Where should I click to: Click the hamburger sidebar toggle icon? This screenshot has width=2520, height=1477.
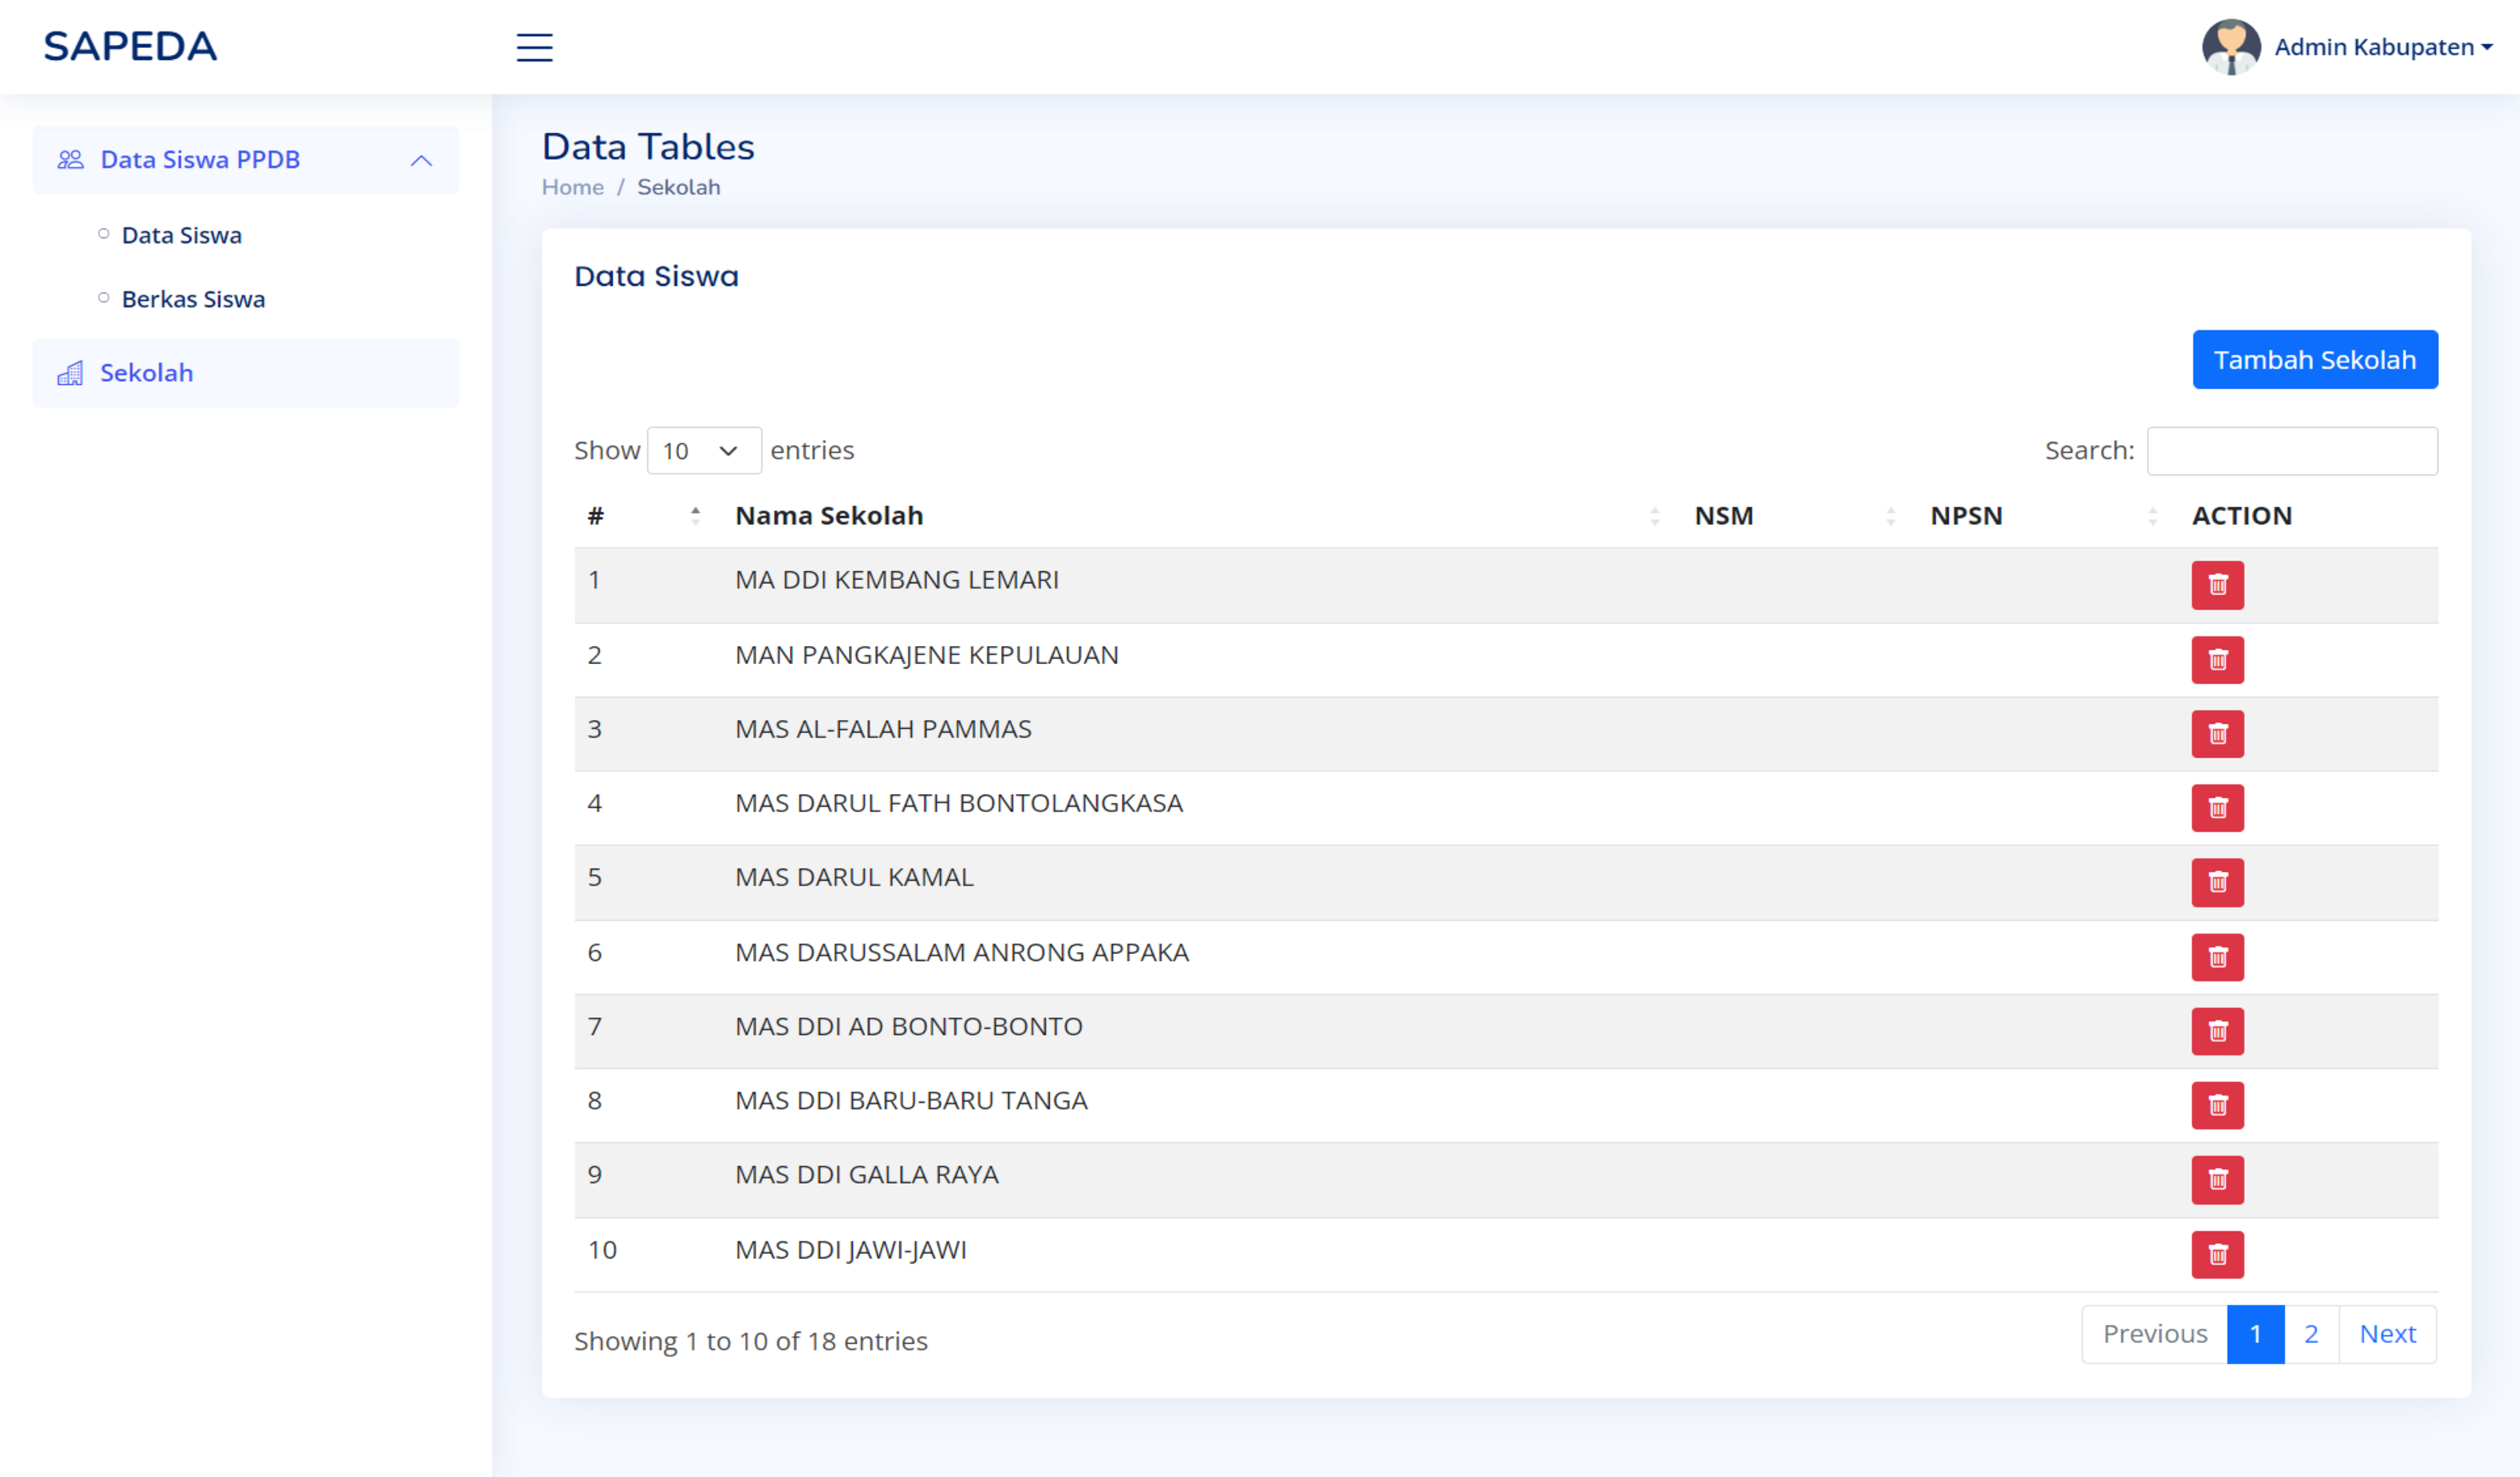click(534, 47)
